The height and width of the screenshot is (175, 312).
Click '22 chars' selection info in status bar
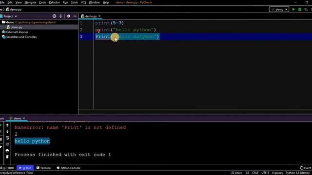236,173
